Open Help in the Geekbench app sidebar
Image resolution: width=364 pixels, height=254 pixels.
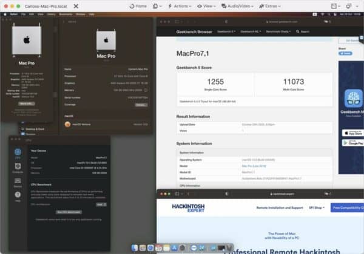pyautogui.click(x=18, y=197)
